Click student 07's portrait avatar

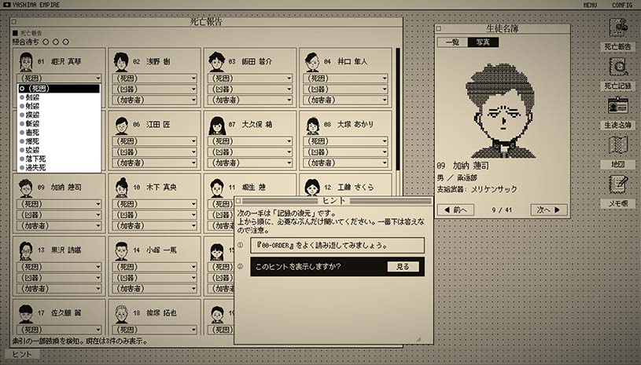(216, 126)
